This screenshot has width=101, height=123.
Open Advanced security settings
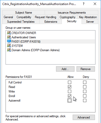84,117
